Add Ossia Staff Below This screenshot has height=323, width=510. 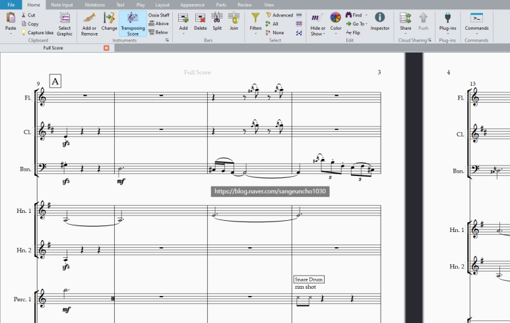pos(159,32)
